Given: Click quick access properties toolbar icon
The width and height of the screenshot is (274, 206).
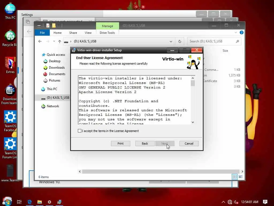Looking at the screenshot, I should pyautogui.click(x=48, y=26).
